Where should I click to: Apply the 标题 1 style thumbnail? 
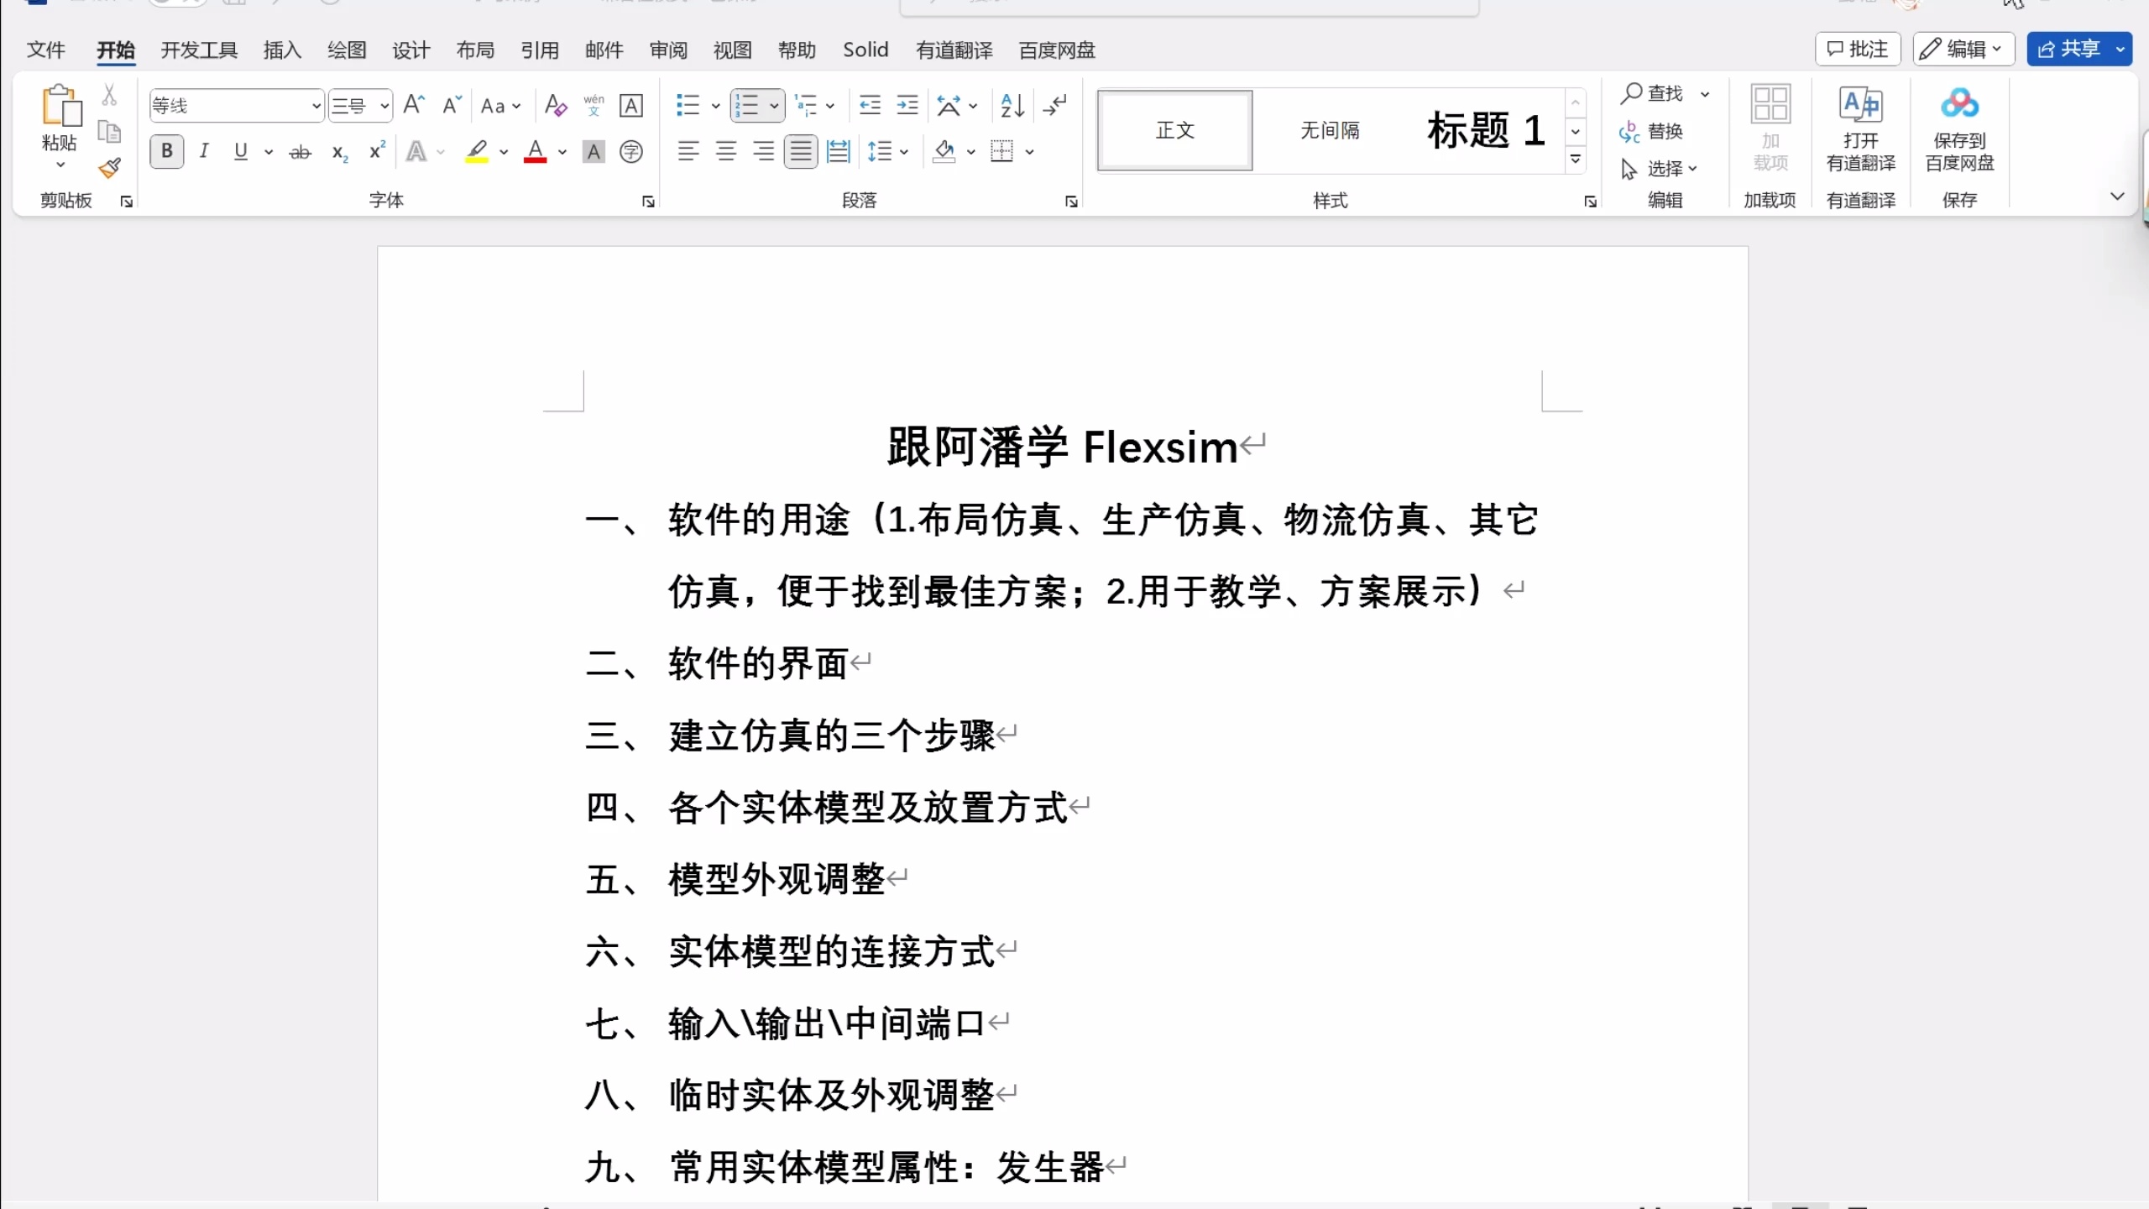coord(1484,130)
